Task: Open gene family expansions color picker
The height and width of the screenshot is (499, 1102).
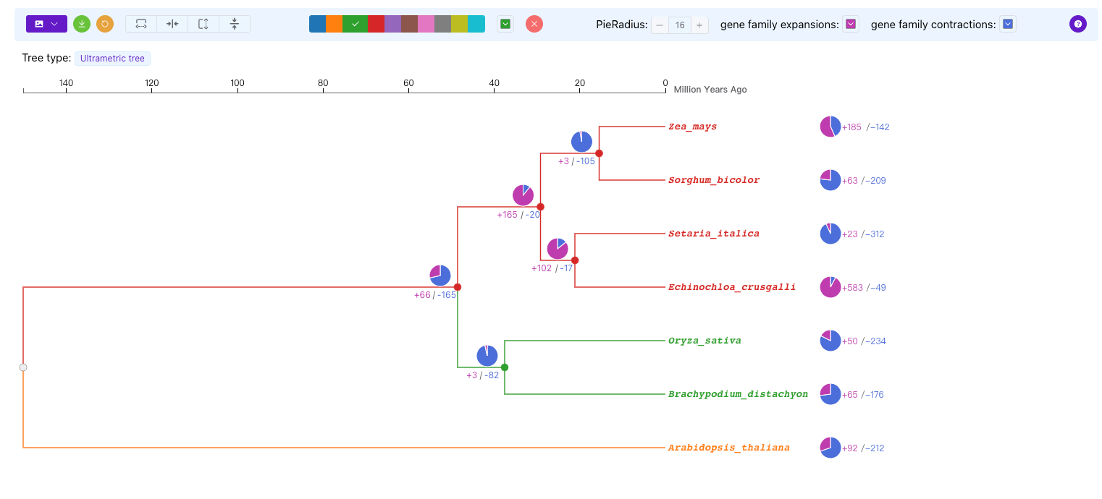Action: click(x=851, y=25)
